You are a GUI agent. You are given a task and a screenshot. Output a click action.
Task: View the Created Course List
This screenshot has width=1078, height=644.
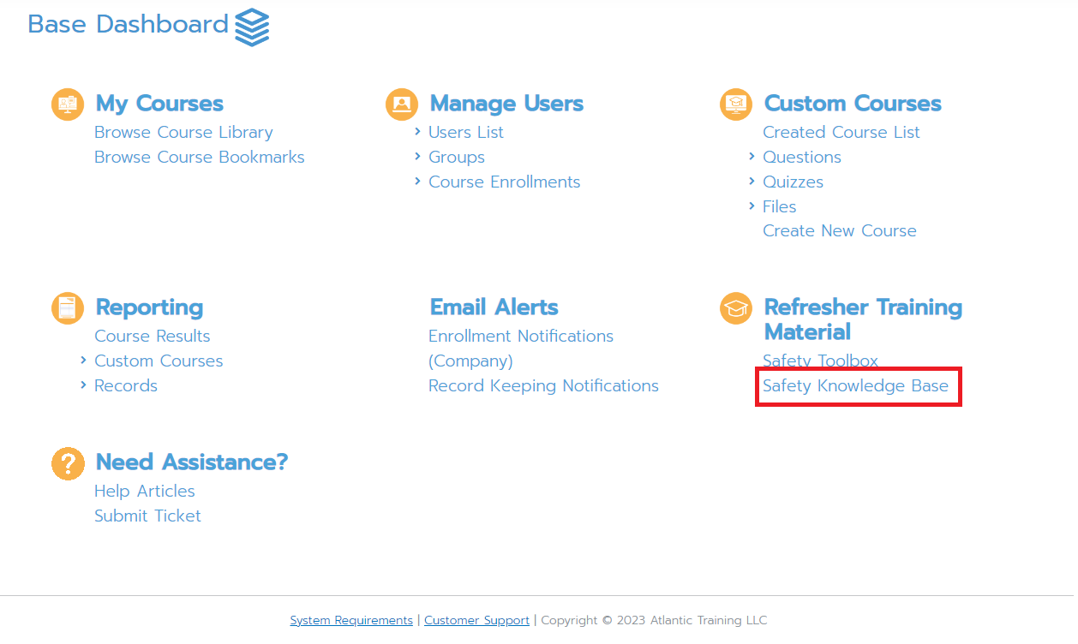(841, 133)
